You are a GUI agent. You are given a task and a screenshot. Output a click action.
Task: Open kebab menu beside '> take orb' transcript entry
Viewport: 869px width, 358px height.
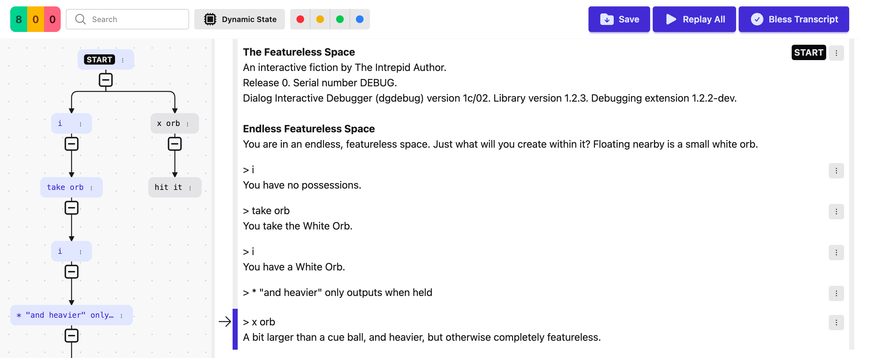pyautogui.click(x=836, y=212)
